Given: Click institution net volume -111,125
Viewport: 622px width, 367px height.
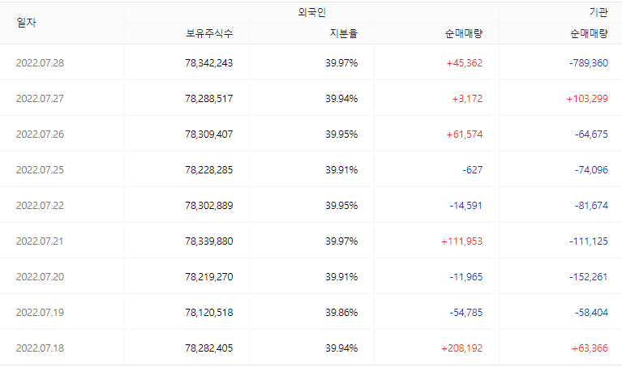Looking at the screenshot, I should point(589,241).
